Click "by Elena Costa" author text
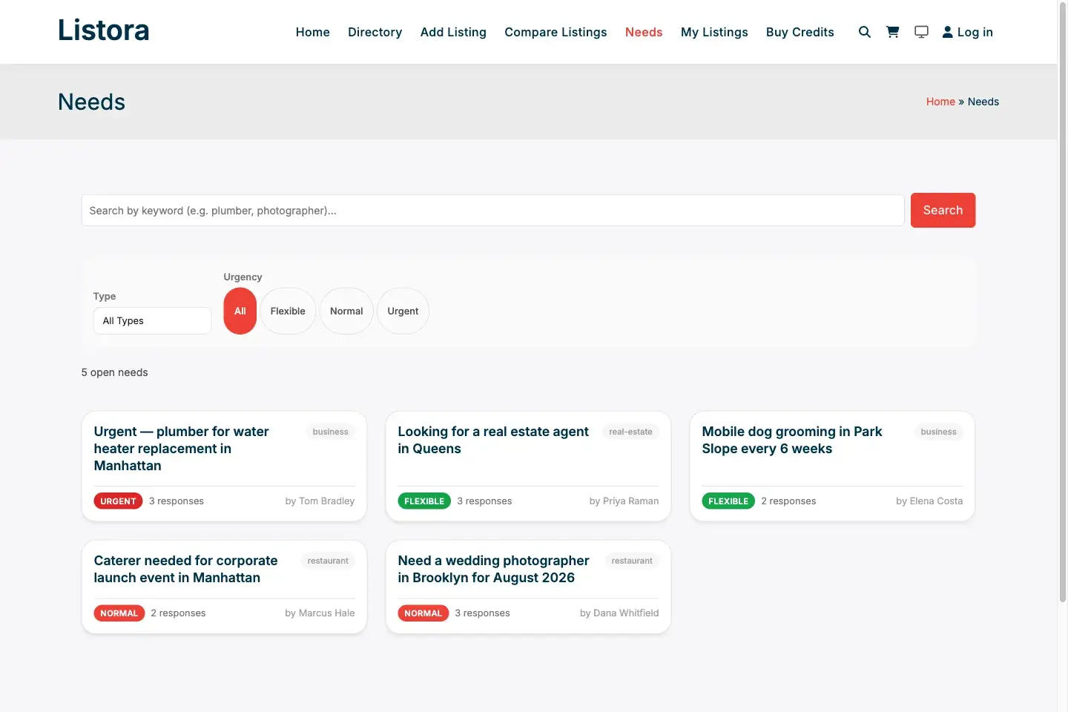The width and height of the screenshot is (1068, 712). click(929, 501)
